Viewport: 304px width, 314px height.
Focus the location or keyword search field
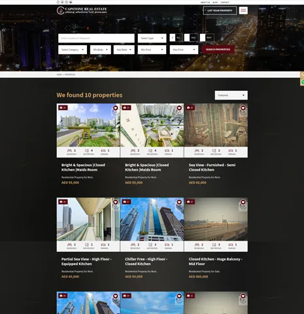pyautogui.click(x=96, y=38)
